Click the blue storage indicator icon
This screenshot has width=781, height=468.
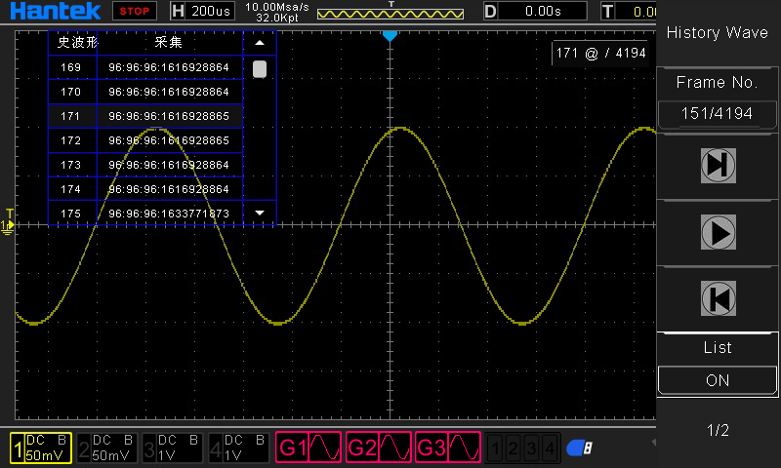coord(579,448)
